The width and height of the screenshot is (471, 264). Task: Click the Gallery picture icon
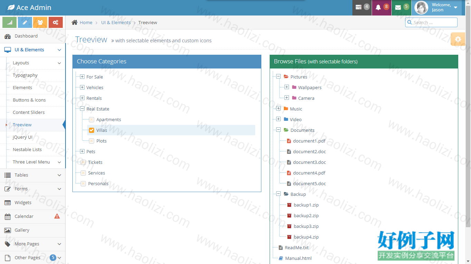click(x=8, y=230)
